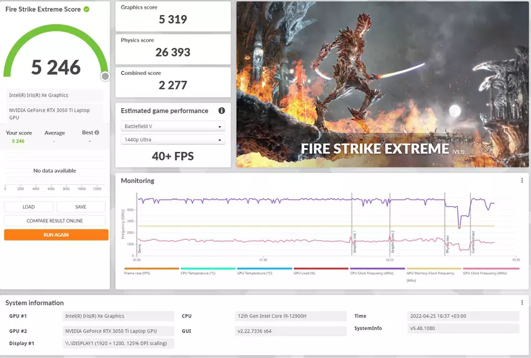The height and width of the screenshot is (358, 531).
Task: Click COMPARE RESULT ONLINE
Action: pyautogui.click(x=55, y=221)
